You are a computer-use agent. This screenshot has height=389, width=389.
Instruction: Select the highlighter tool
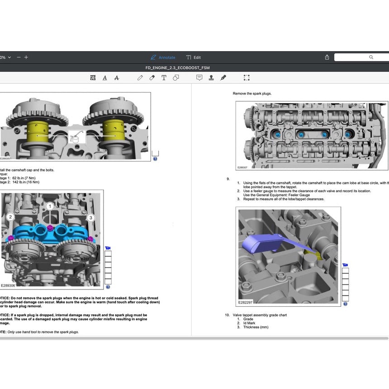93,77
